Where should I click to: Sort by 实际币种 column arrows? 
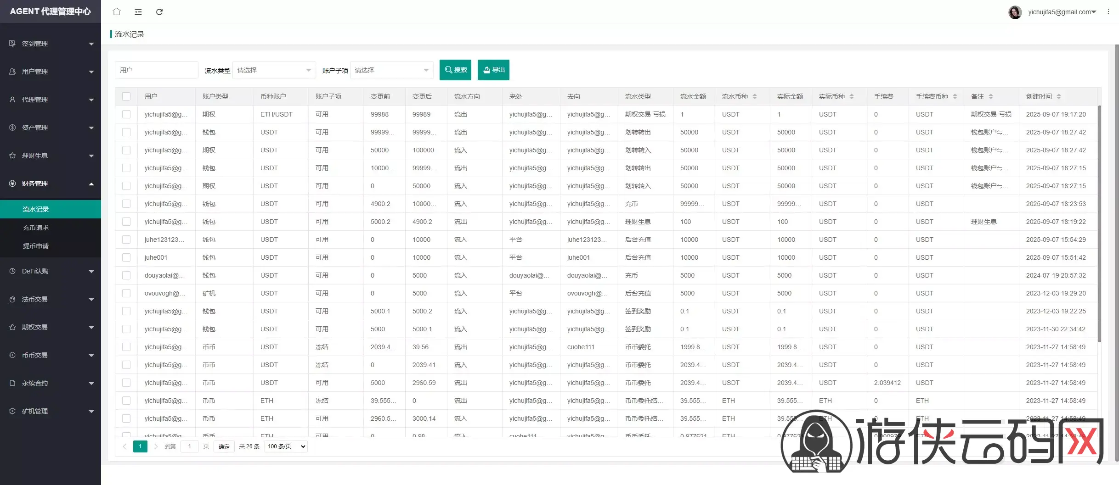pos(852,96)
